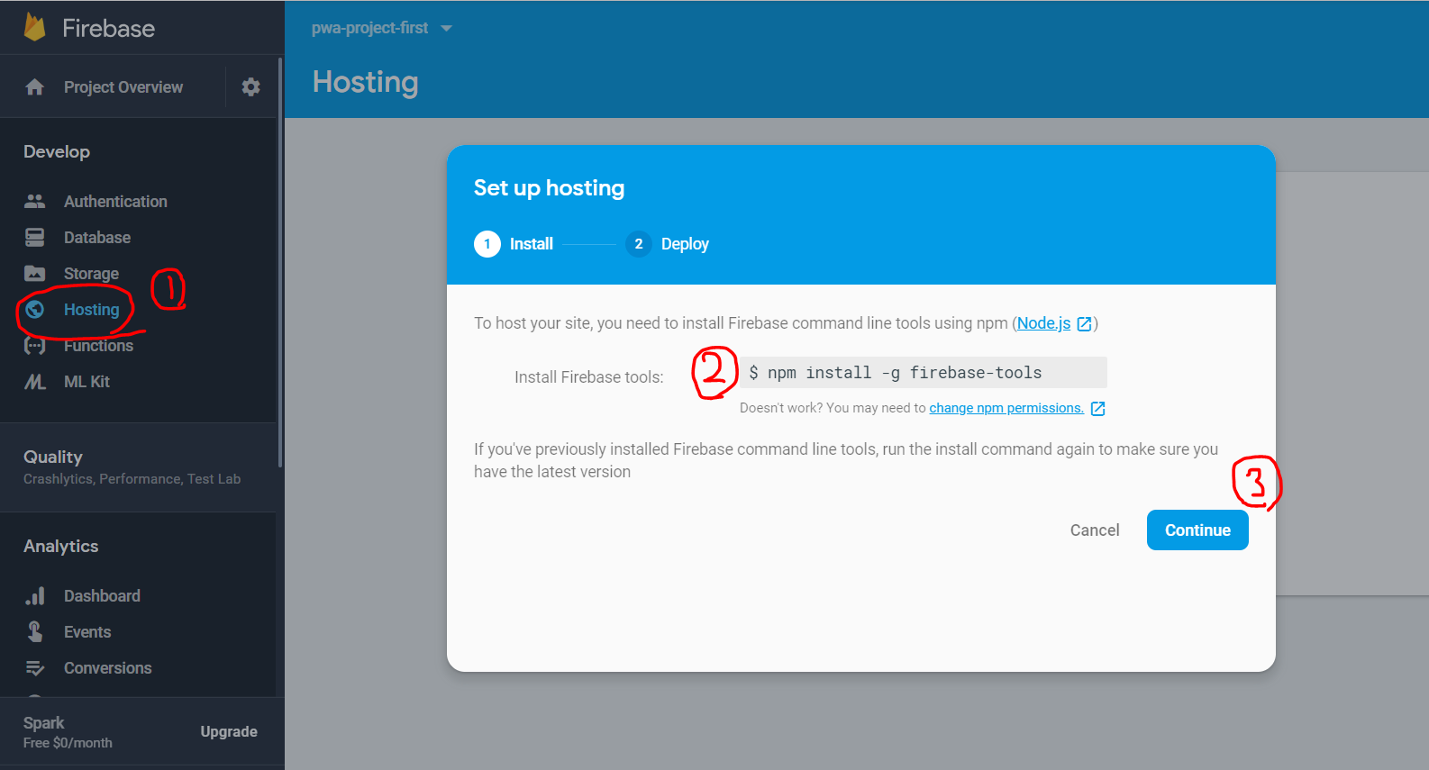Screen dimensions: 1429x770
Task: Select step 2 Deploy circle
Action: 639,244
